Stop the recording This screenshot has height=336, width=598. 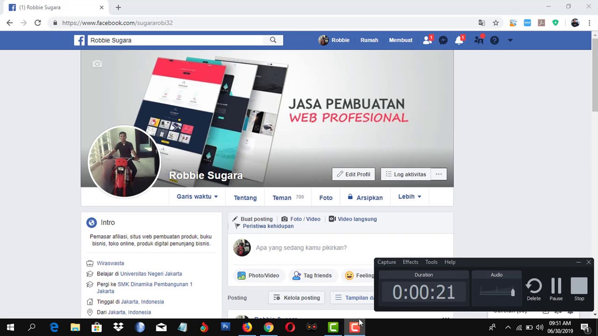pyautogui.click(x=579, y=289)
